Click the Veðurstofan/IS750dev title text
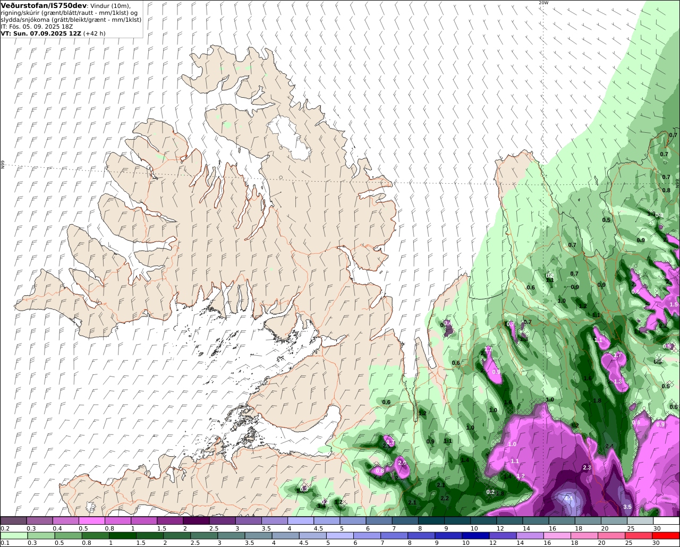 pyautogui.click(x=44, y=5)
